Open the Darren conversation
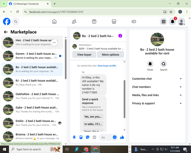 point(32,56)
